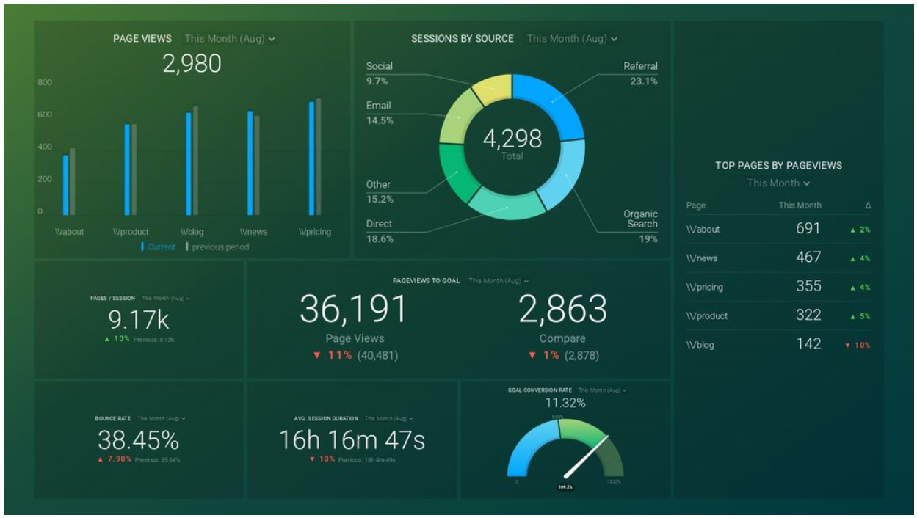Click red down arrow beside 11% Page Views
The width and height of the screenshot is (917, 518).
(316, 355)
